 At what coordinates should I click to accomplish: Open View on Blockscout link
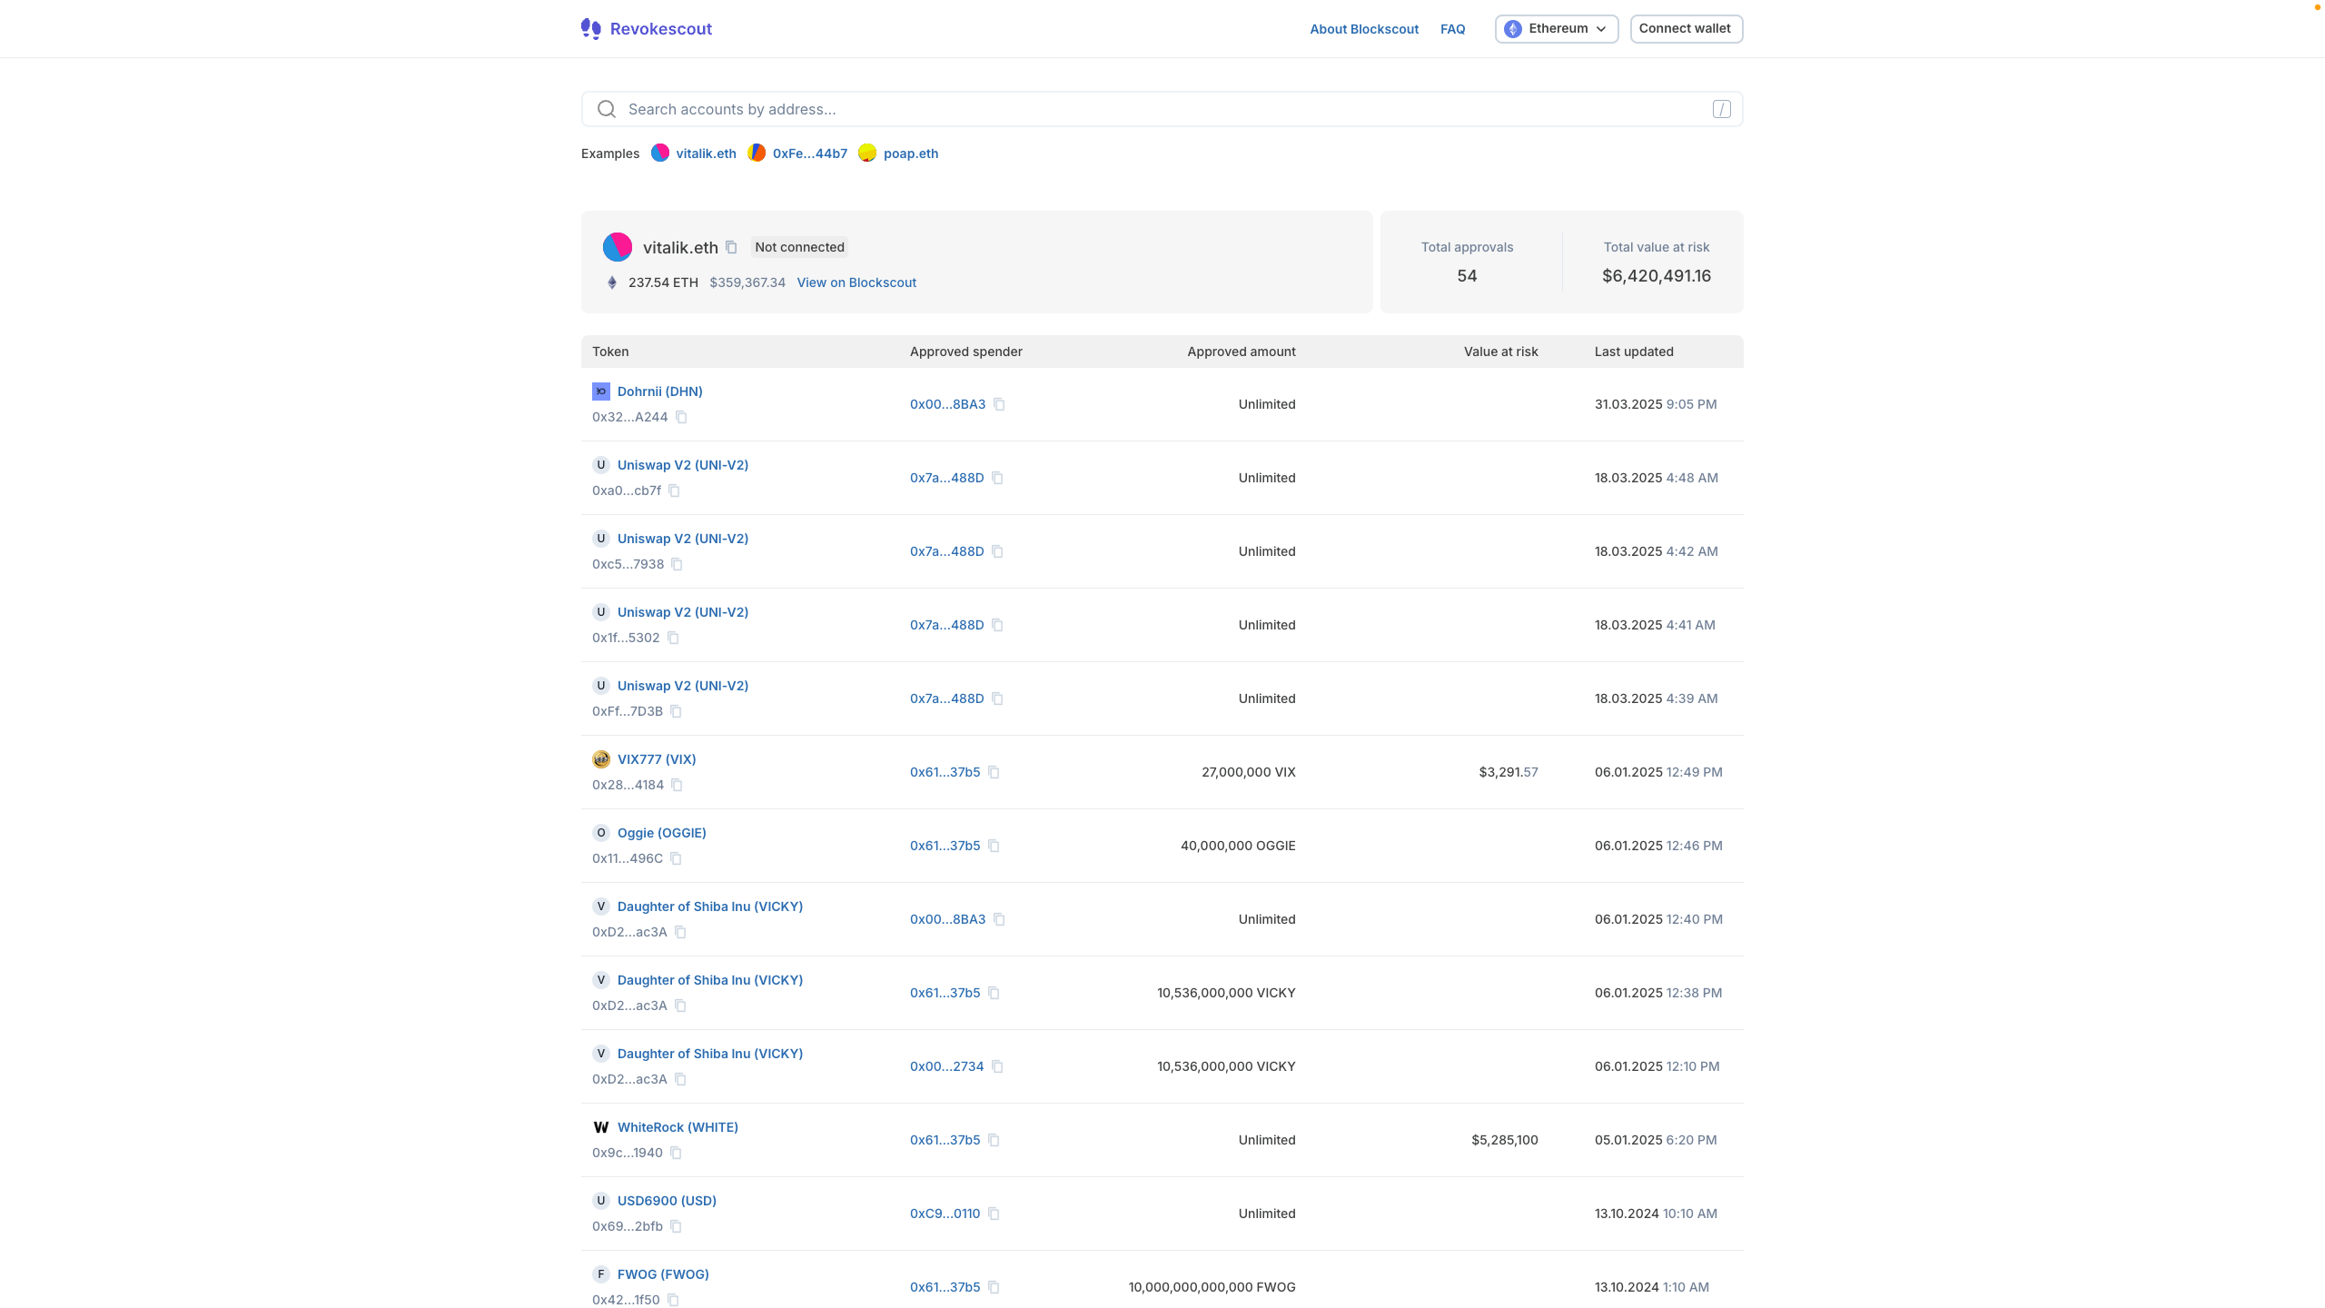[856, 282]
